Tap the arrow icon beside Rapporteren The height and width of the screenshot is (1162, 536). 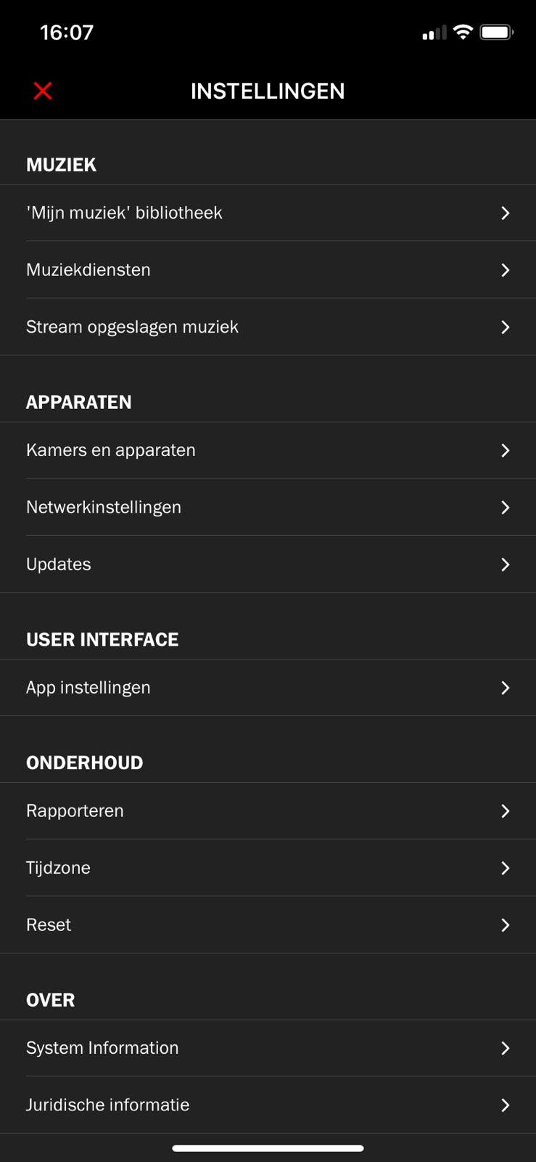[x=506, y=811]
